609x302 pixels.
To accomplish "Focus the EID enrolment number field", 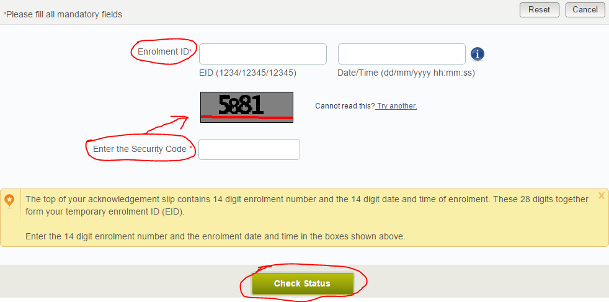I will point(263,54).
